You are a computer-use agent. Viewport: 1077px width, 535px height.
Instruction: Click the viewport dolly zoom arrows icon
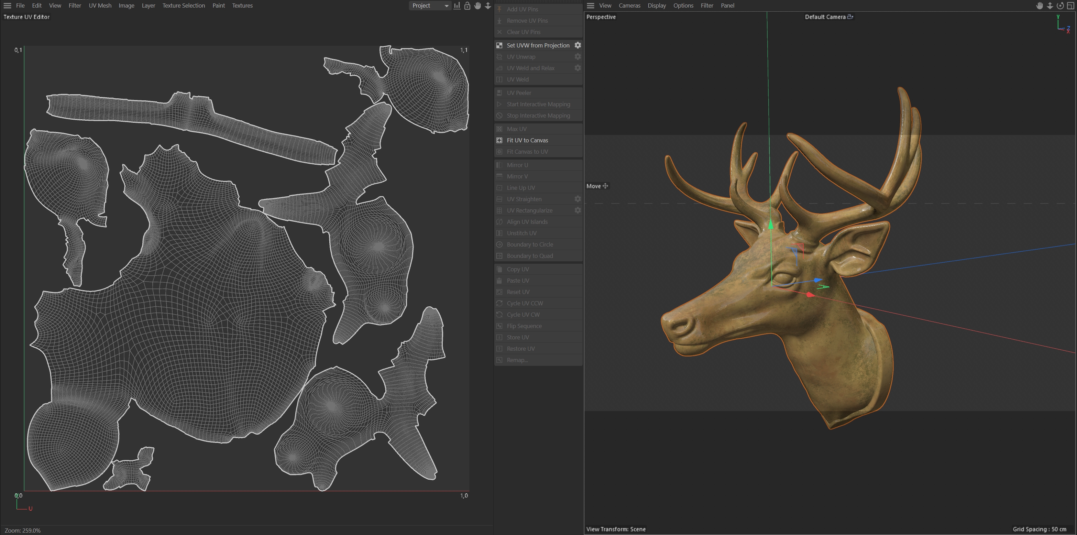pos(1050,6)
